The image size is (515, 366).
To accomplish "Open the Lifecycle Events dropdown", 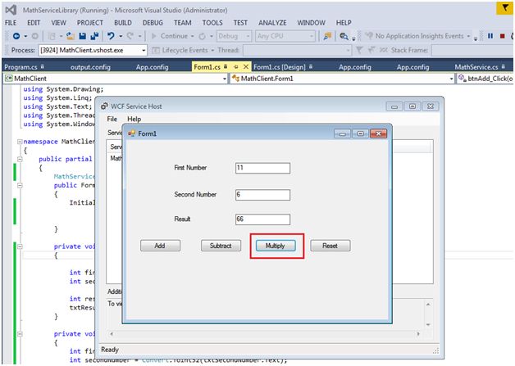I will click(x=212, y=50).
